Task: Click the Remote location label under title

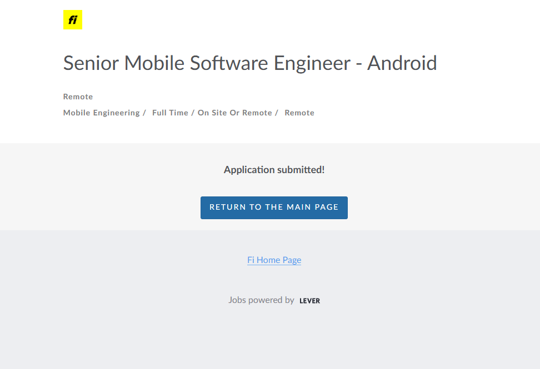Action: pos(78,97)
